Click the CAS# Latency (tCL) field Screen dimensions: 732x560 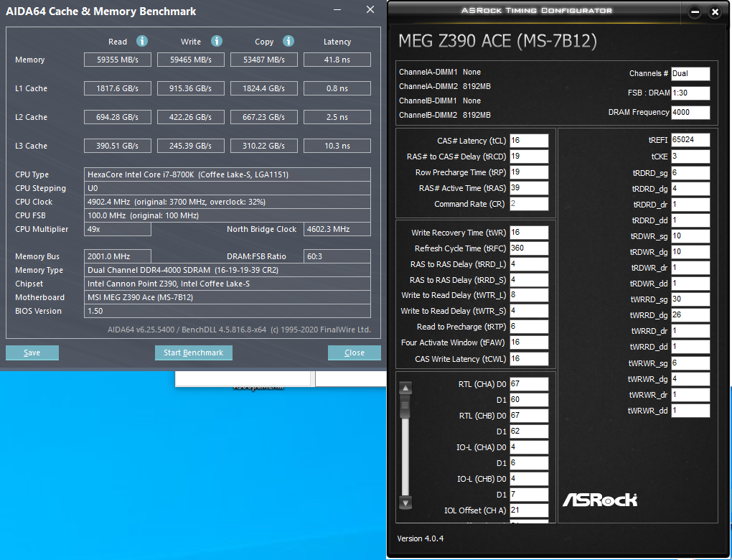pos(529,141)
